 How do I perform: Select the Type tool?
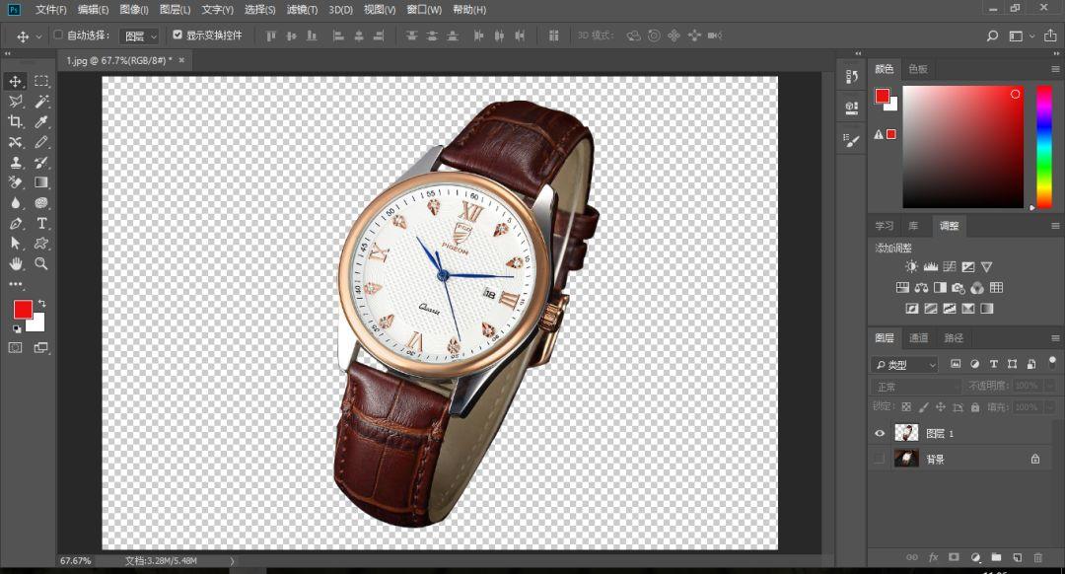[41, 223]
